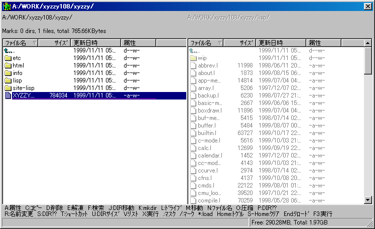This screenshot has width=375, height=229.
Task: Click right pane 属性 column header
Action: (x=324, y=43)
